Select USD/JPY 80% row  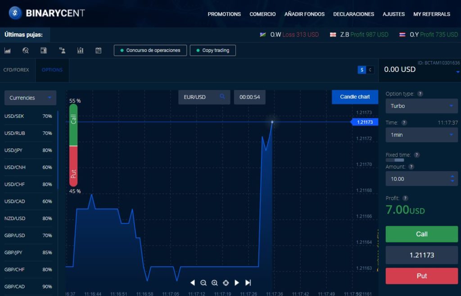point(28,150)
